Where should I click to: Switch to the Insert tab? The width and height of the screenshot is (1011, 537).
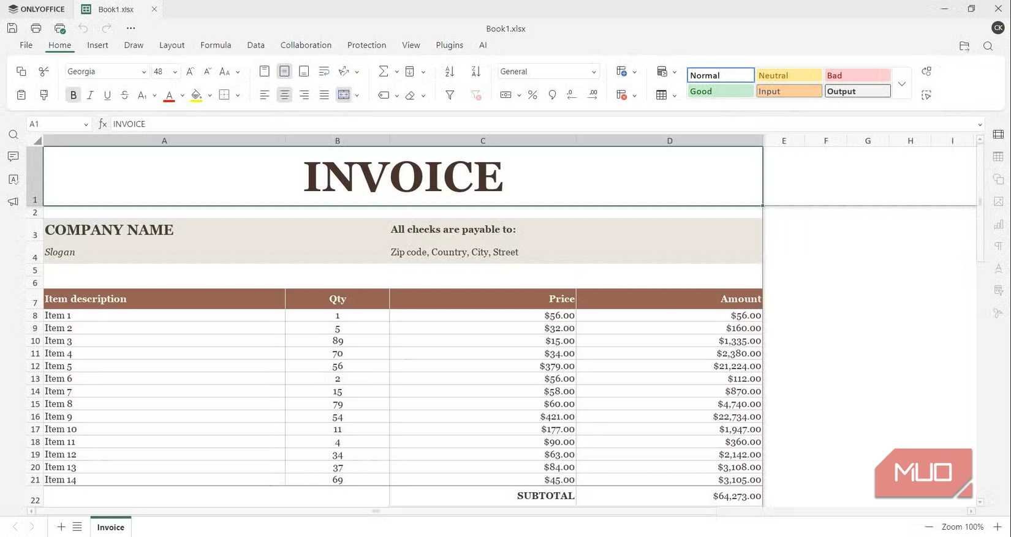pos(97,45)
